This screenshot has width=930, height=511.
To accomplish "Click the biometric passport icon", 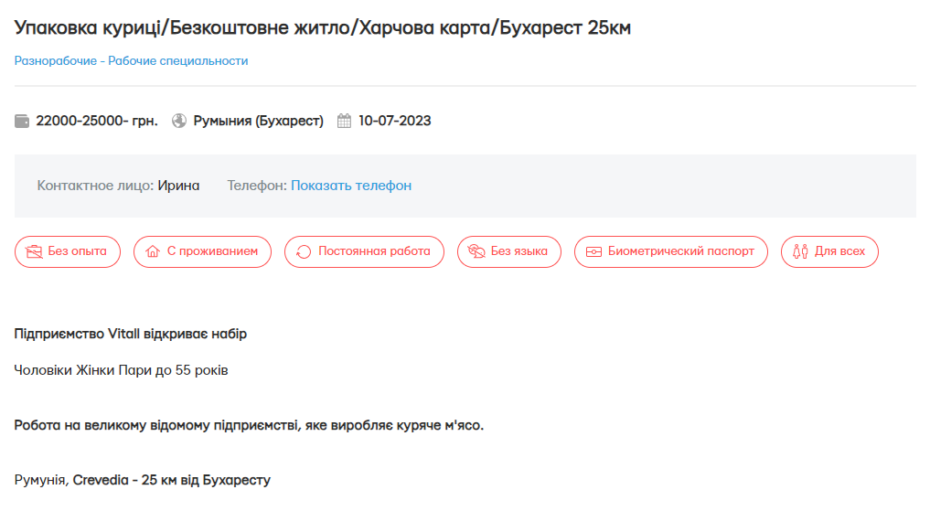I will (593, 252).
